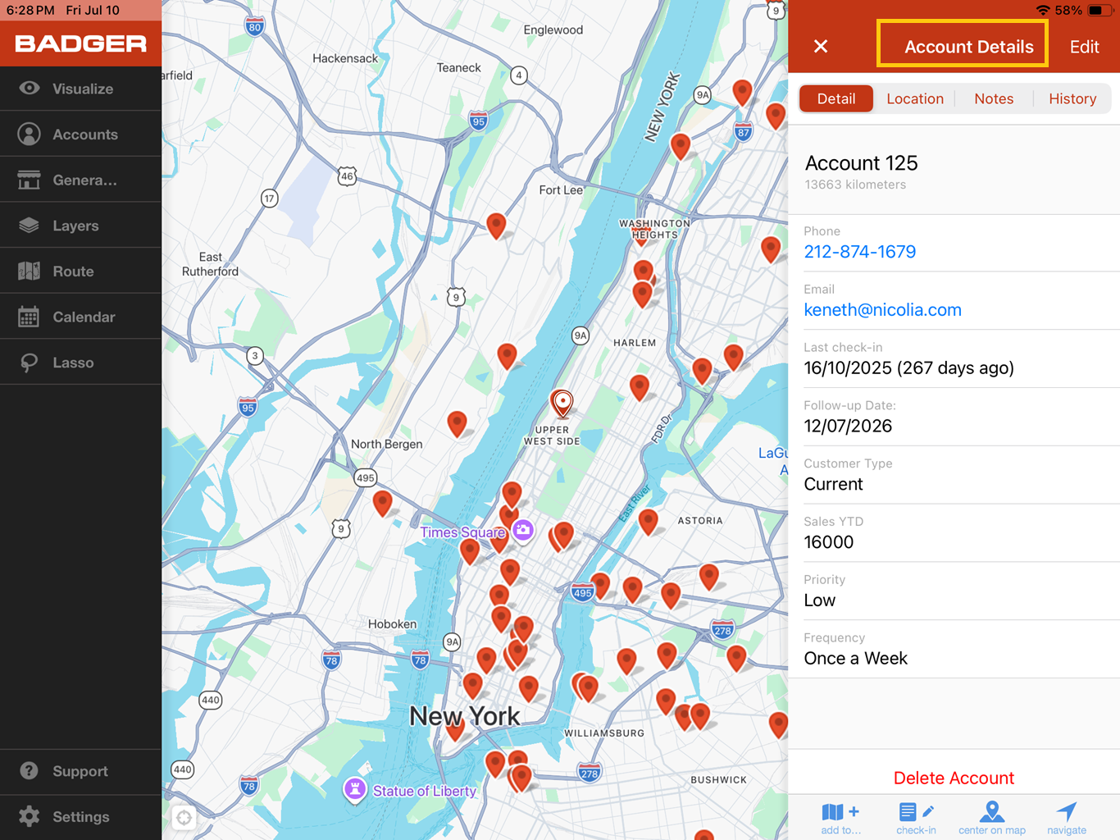Image resolution: width=1120 pixels, height=840 pixels.
Task: Open Route menu item label
Action: tap(73, 271)
